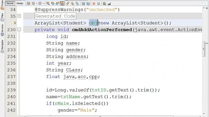Image resolution: width=209 pixels, height=117 pixels.
Task: Start macro recording with red circle icon
Action: 94,4
